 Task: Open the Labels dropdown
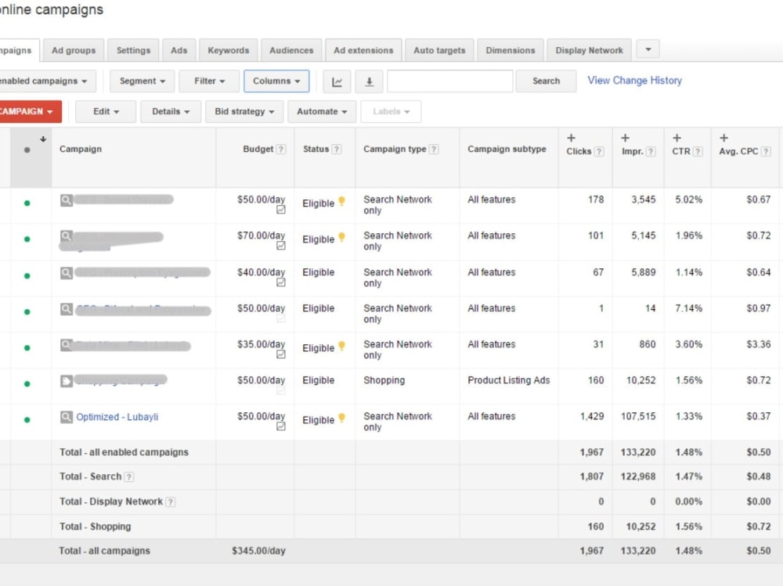coord(391,112)
